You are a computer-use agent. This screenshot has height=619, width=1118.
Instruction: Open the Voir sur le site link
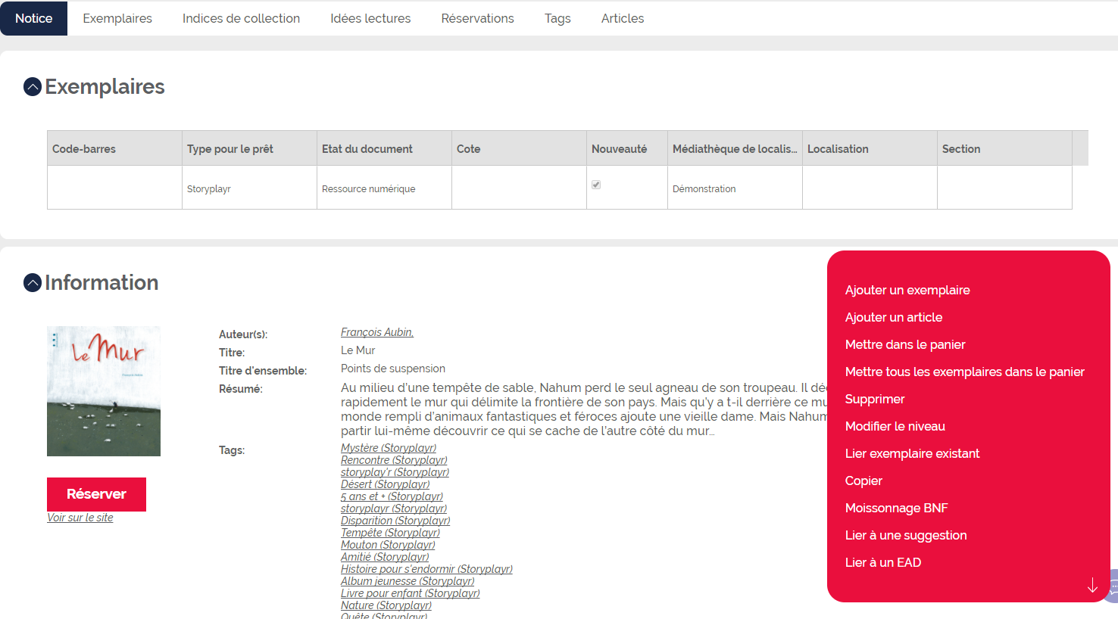coord(80,518)
